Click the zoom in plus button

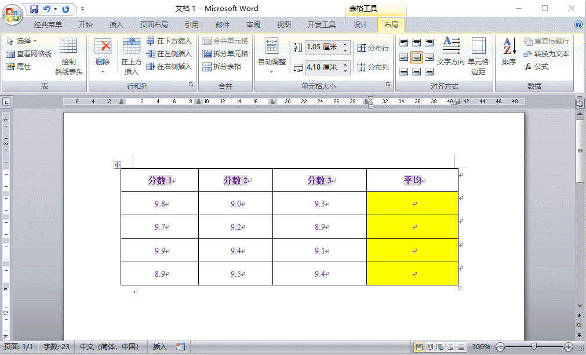pos(569,347)
